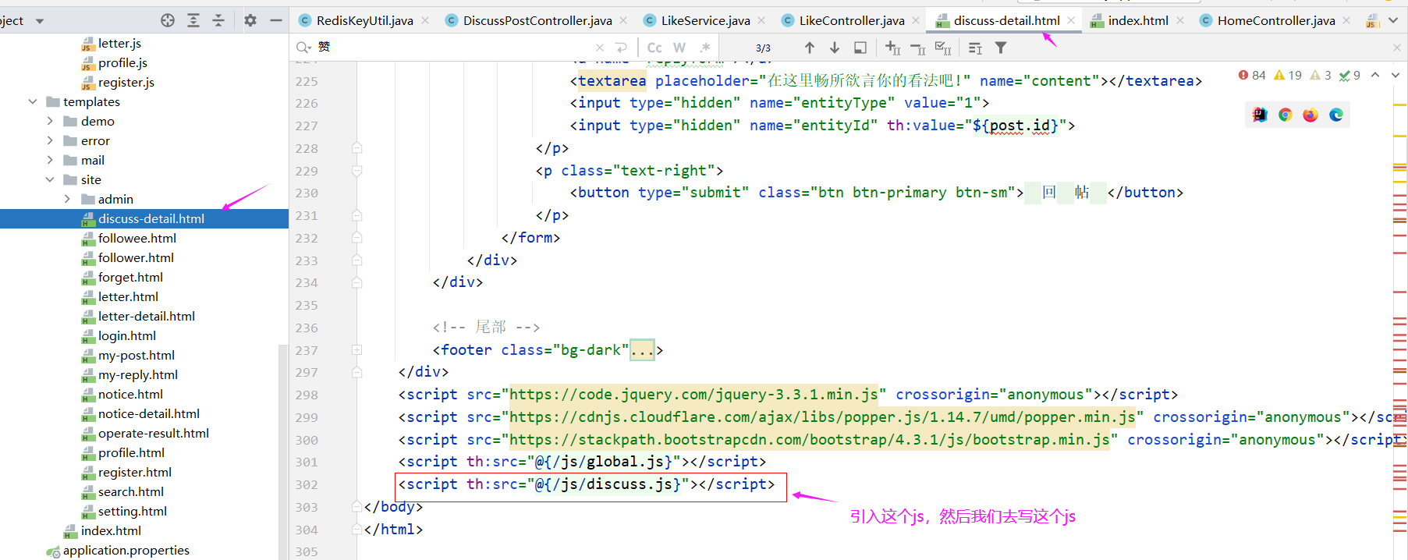This screenshot has height=560, width=1408.
Task: Click inside the find search field
Action: 452,48
